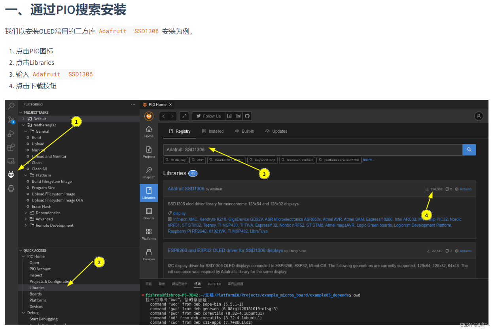
Task: Click Arduino framework link on Adafruit SSD1306
Action: [x=466, y=189]
